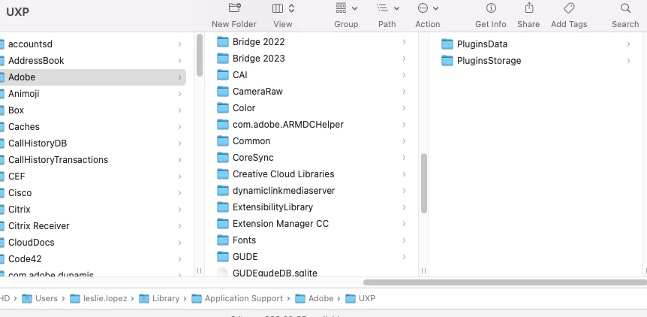Click the CameraRaw folder icon
647x317 pixels.
point(223,91)
